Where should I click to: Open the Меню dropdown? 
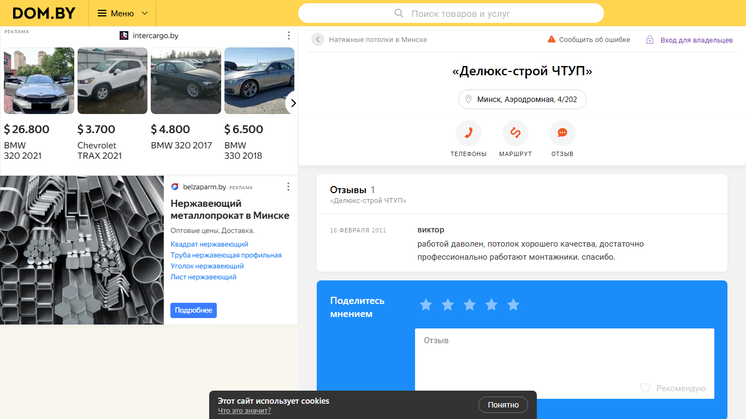pyautogui.click(x=122, y=13)
